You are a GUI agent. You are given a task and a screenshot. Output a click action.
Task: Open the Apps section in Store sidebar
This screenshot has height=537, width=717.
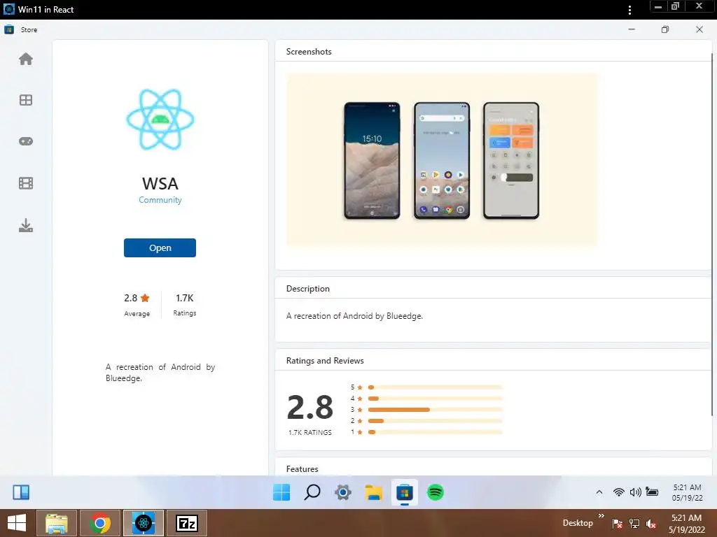pyautogui.click(x=26, y=100)
